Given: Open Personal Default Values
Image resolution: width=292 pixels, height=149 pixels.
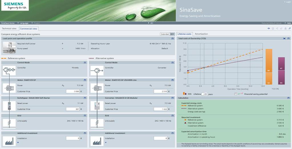Looking at the screenshot, I should (271, 23).
